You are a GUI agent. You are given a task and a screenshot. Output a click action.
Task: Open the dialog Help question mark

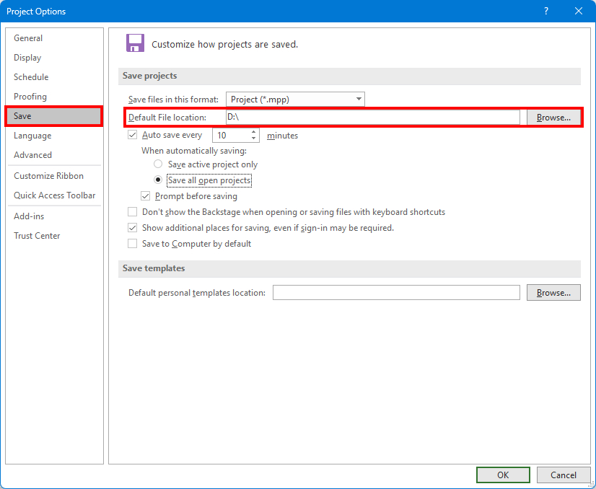click(547, 11)
